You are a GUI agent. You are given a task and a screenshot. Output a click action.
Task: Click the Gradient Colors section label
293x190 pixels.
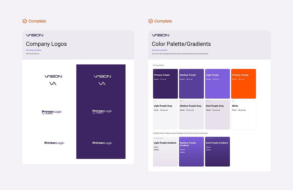coord(180,133)
